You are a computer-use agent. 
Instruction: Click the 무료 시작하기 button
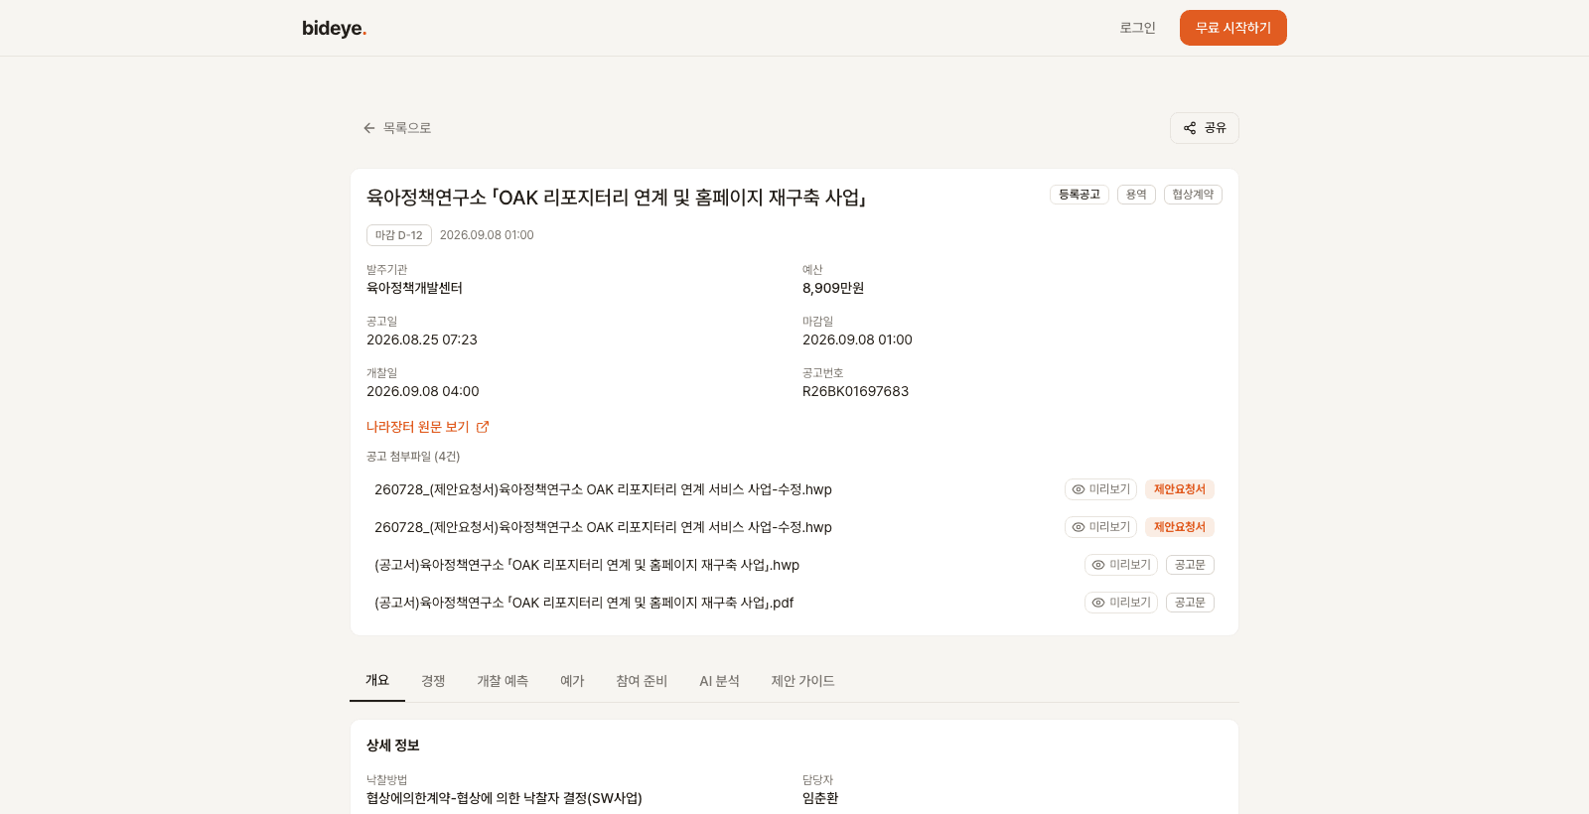tap(1233, 28)
